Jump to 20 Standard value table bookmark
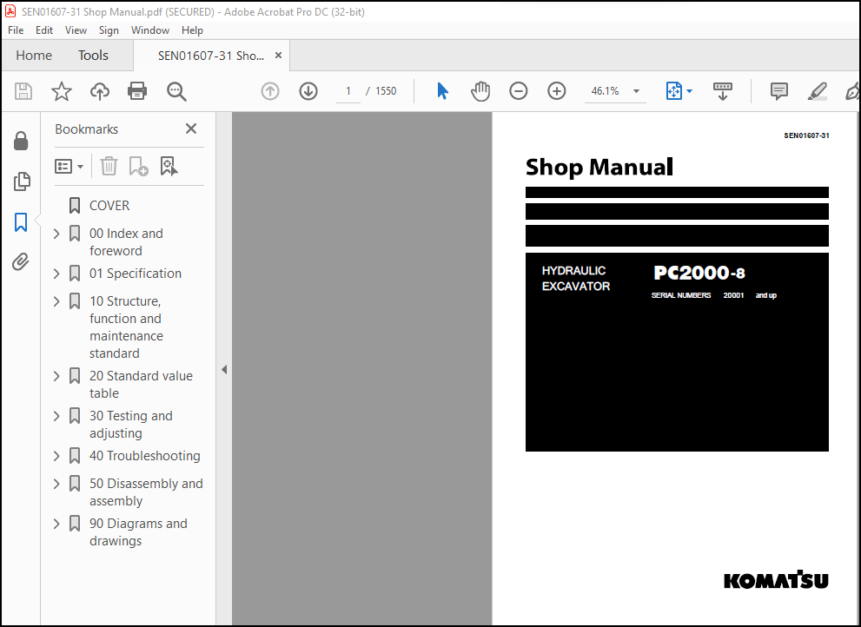 click(x=141, y=385)
